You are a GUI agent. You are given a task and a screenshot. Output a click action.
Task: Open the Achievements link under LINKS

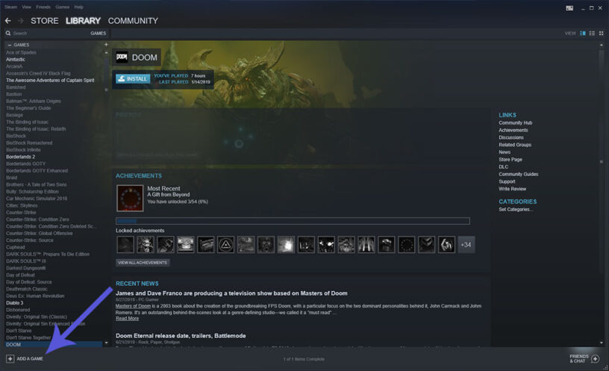tap(513, 130)
